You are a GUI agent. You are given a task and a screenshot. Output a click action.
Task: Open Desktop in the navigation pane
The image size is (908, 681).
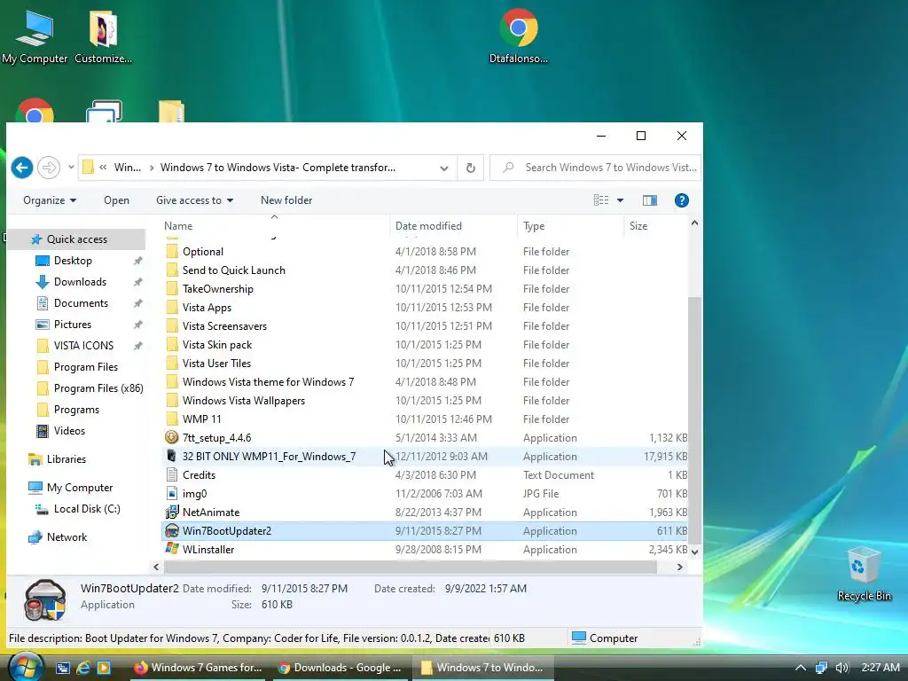pos(73,261)
